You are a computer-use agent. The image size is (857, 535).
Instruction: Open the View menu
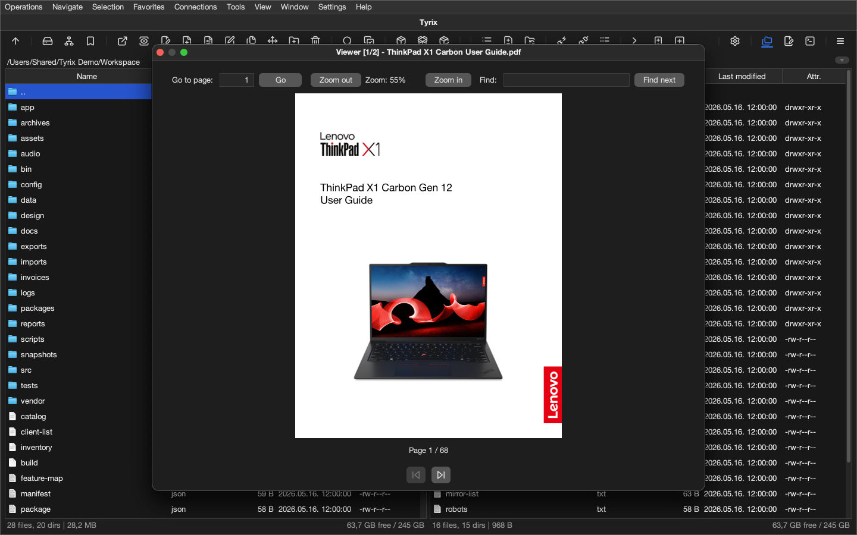pyautogui.click(x=262, y=7)
